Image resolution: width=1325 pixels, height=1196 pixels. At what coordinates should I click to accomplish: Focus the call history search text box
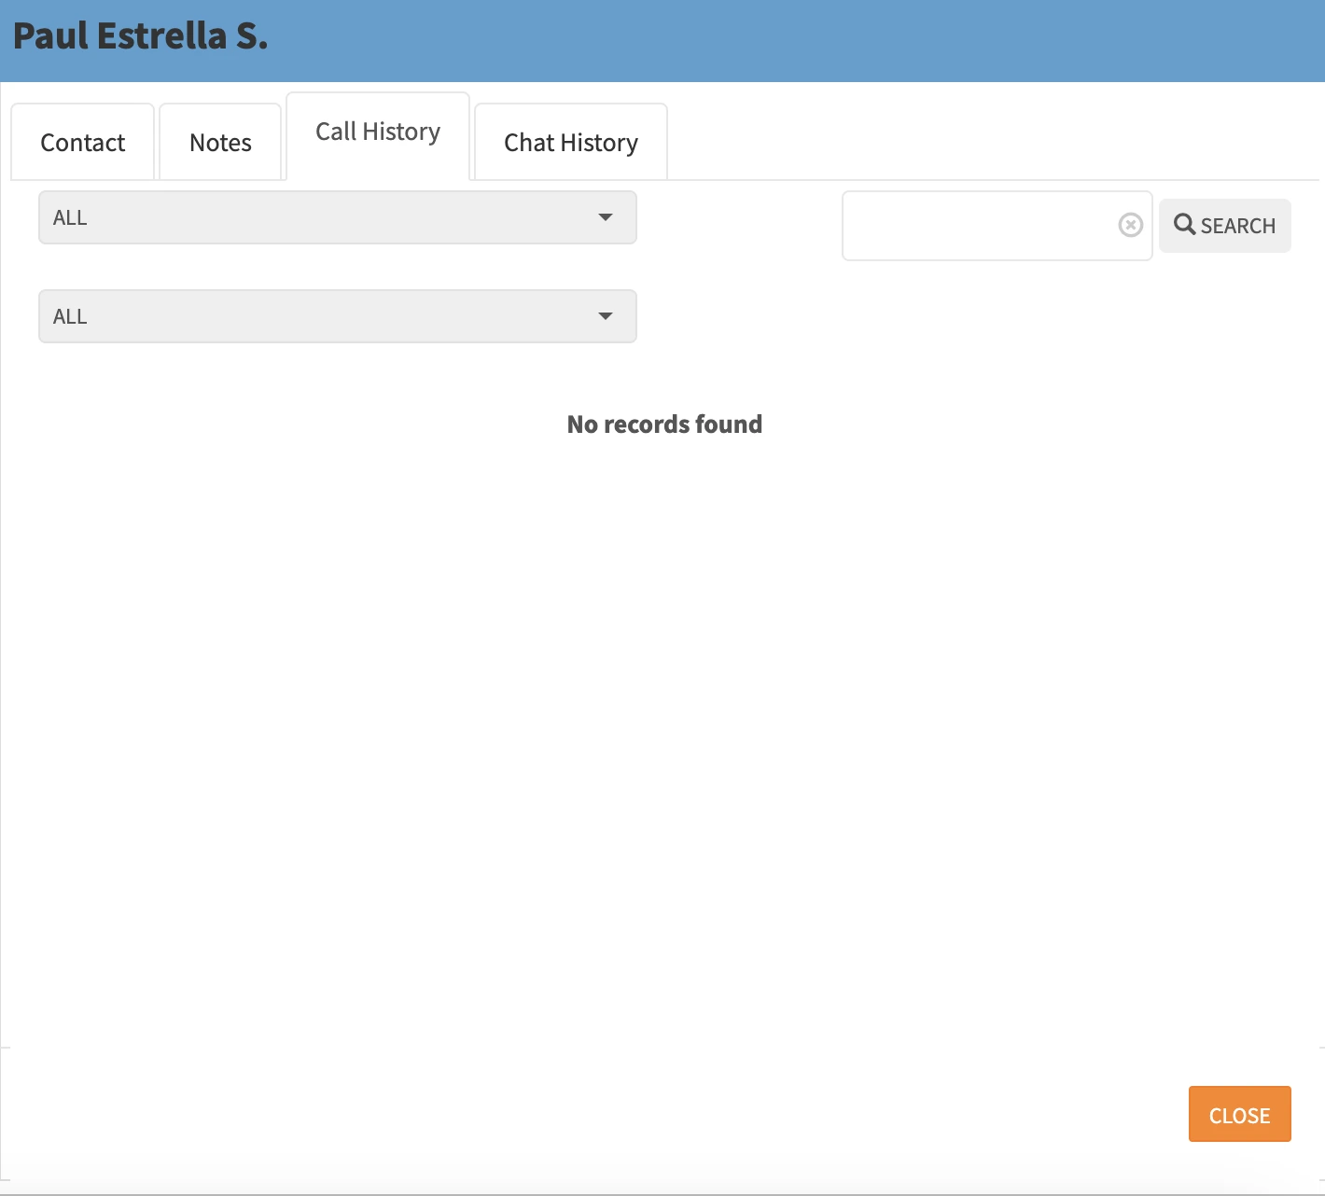[x=978, y=226]
